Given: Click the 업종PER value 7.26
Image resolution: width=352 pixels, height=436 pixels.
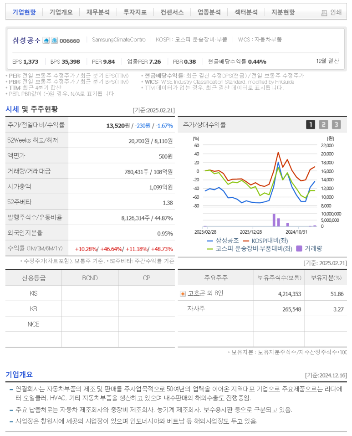Looking at the screenshot, I should click(155, 62).
